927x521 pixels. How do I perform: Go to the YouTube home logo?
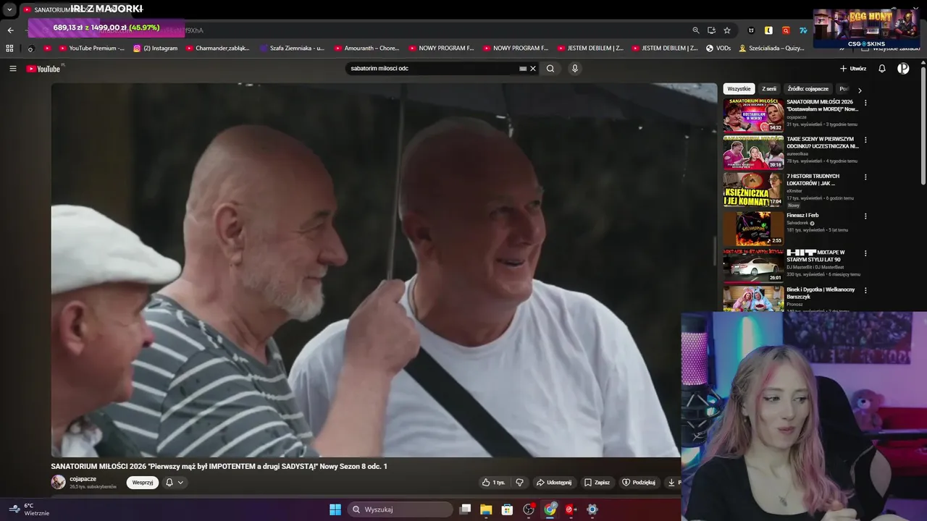[x=43, y=69]
